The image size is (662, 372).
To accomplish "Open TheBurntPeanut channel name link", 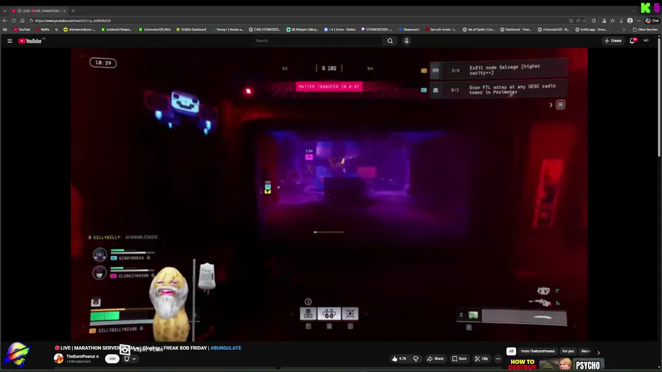I will click(81, 357).
